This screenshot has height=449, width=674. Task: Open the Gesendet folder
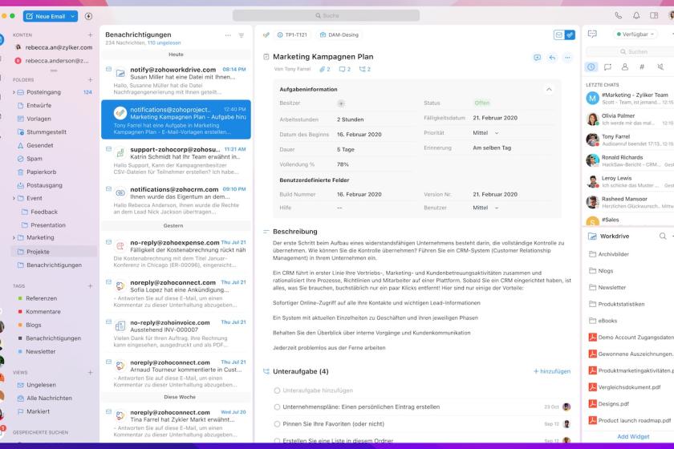(x=39, y=145)
